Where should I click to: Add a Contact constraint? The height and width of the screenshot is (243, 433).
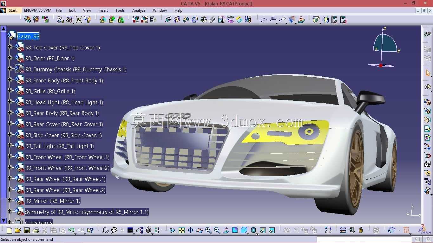[177, 20]
